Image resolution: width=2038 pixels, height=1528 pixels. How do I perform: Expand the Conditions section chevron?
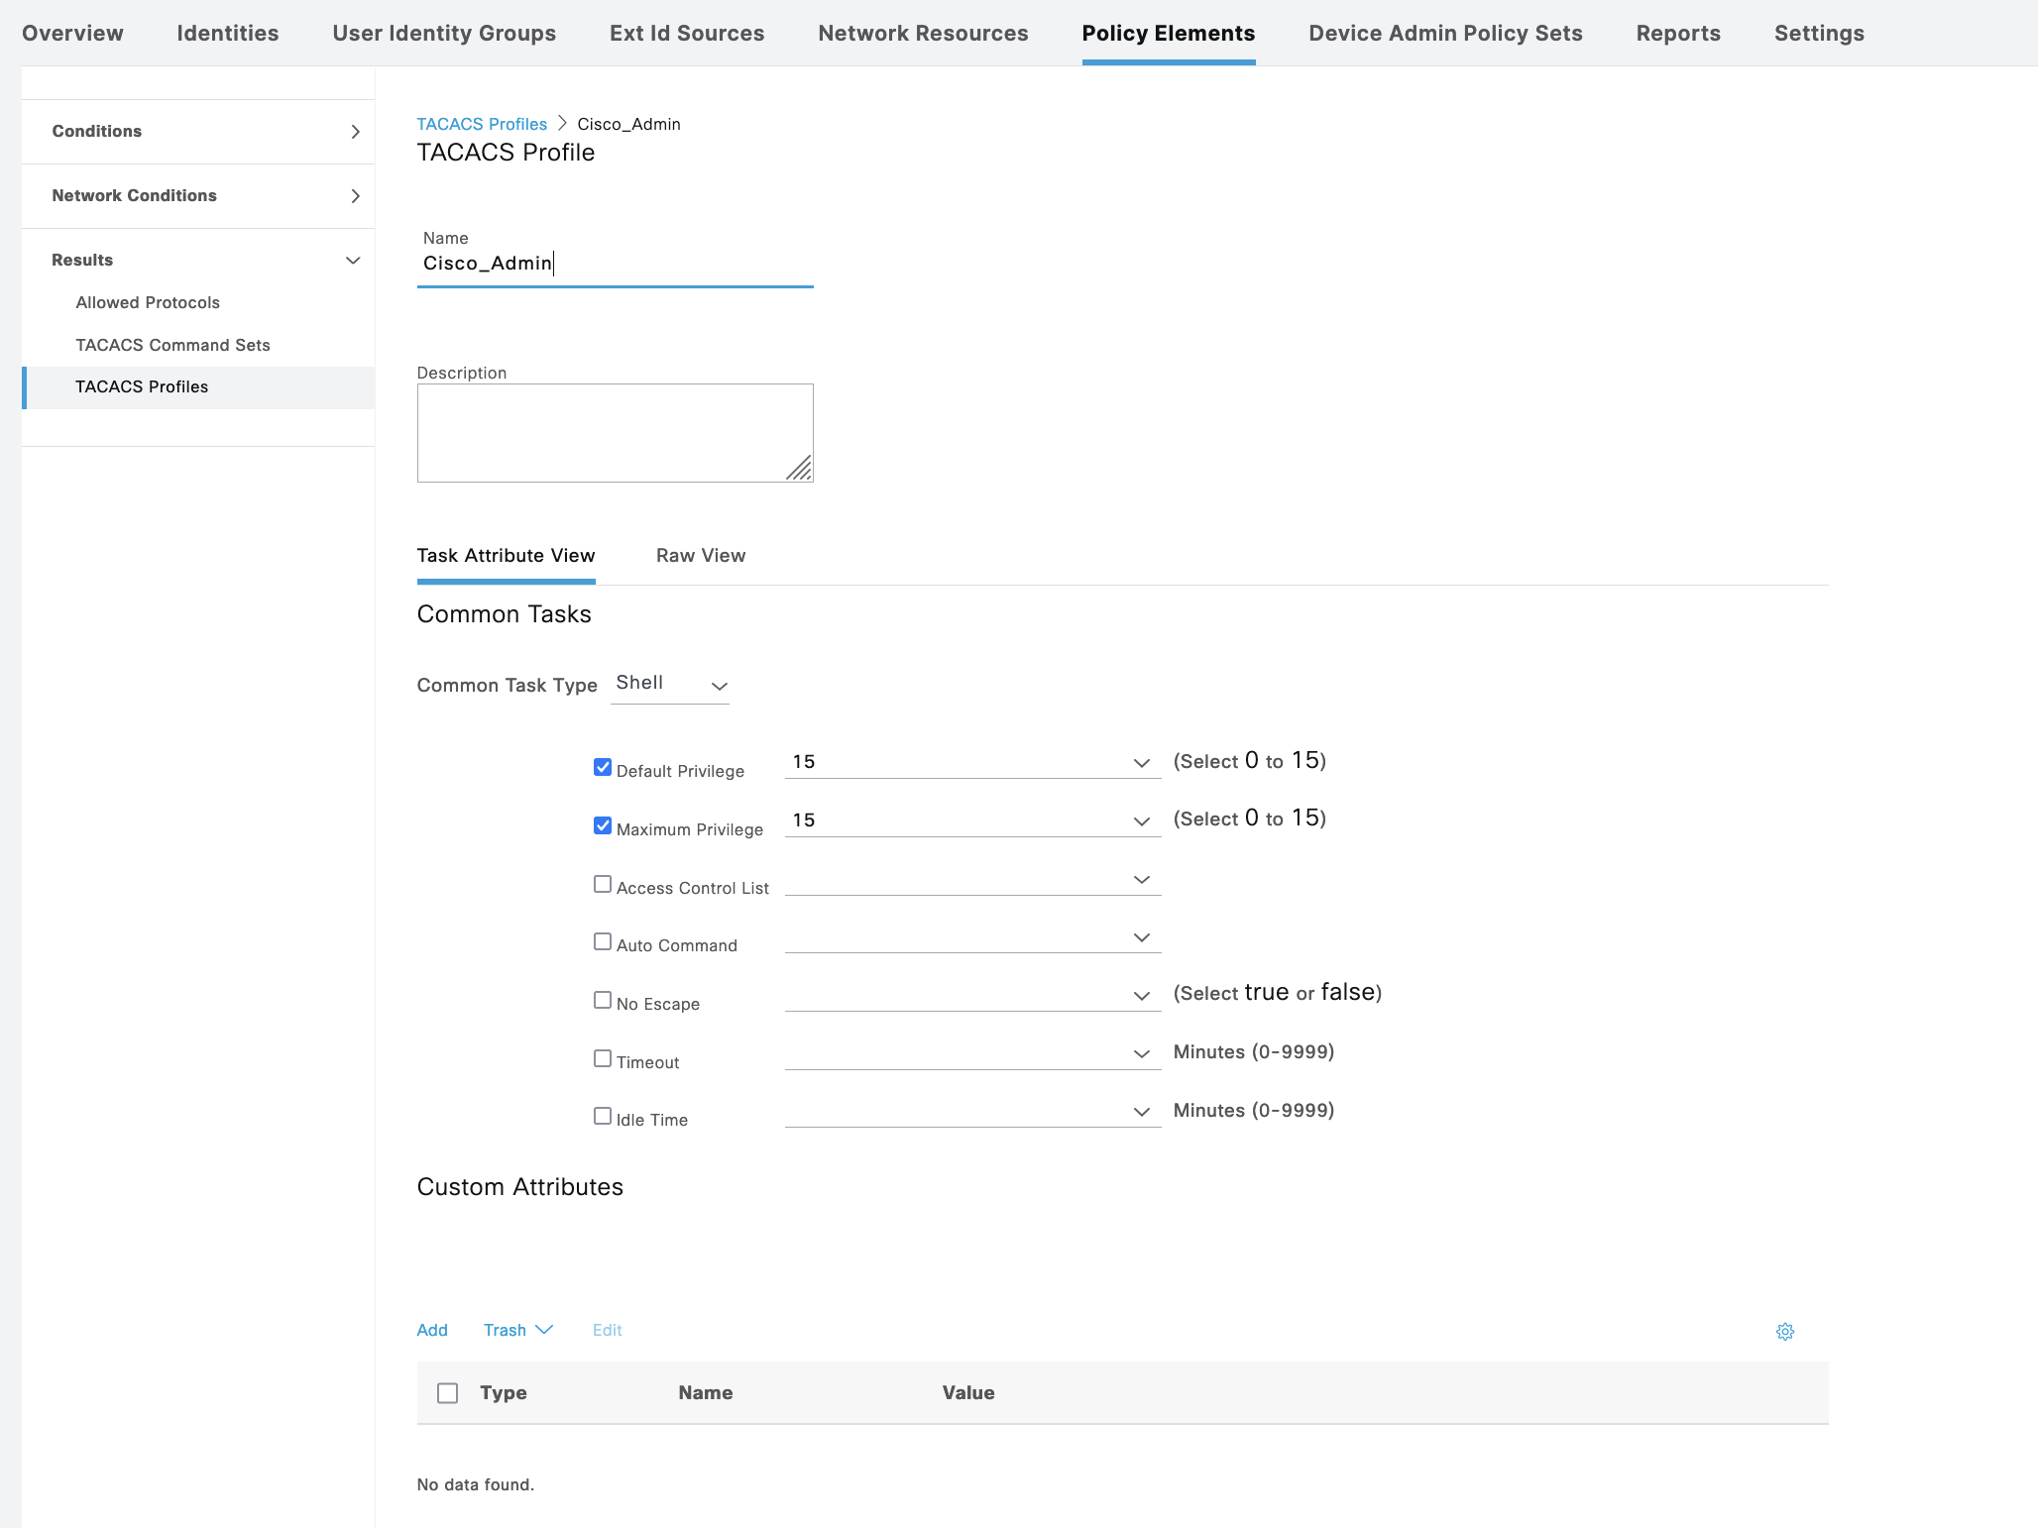coord(355,132)
